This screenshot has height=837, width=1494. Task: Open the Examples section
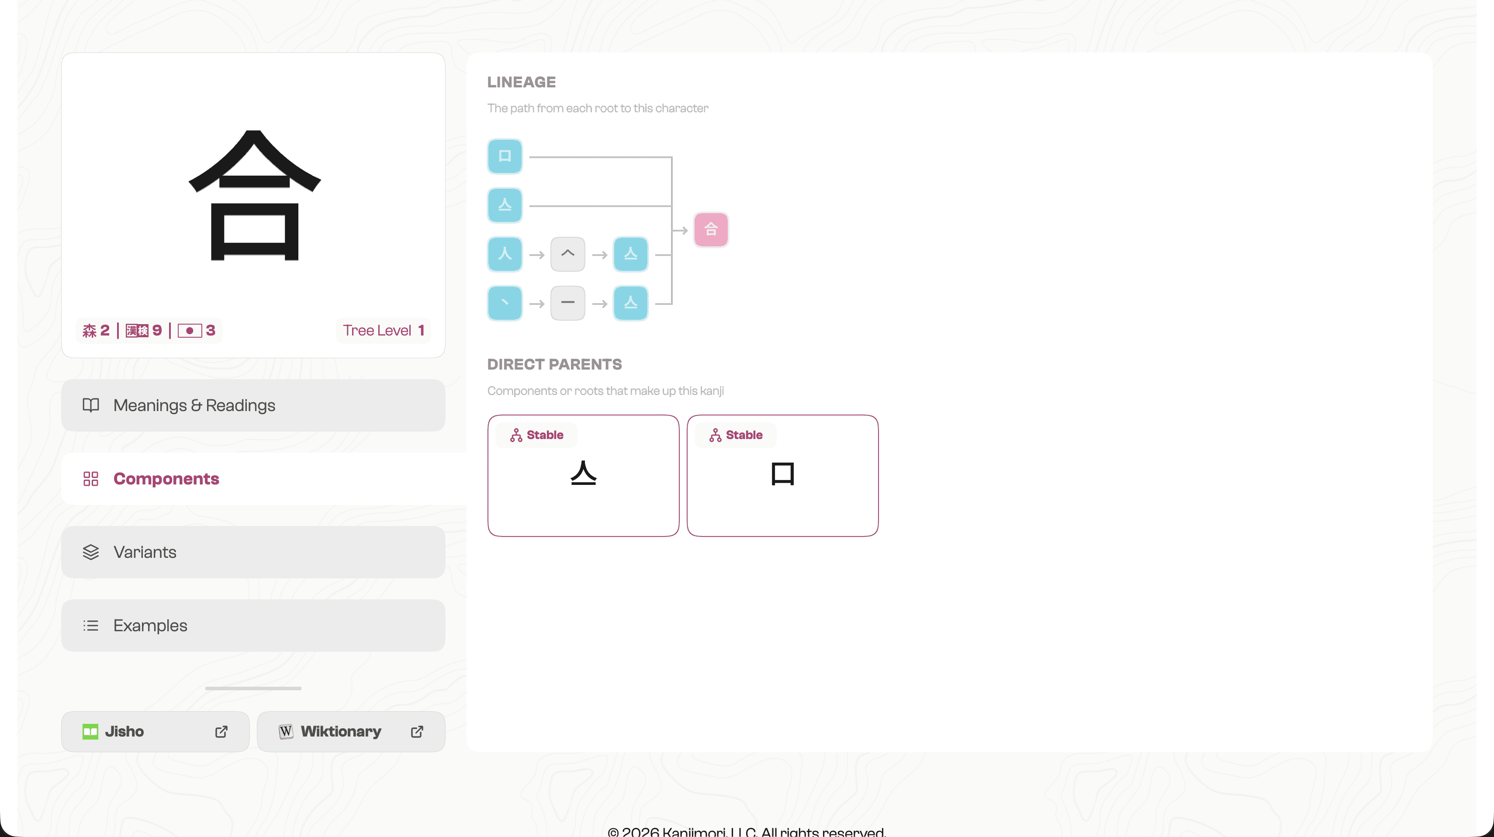pos(253,625)
